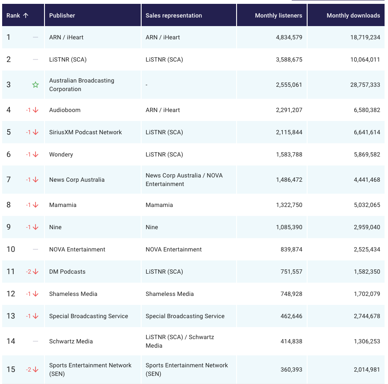Click Mamamia in the Publisher column
The image size is (388, 384).
[63, 205]
